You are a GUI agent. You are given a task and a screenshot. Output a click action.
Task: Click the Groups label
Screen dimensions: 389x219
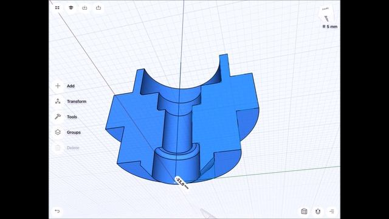pyautogui.click(x=74, y=133)
